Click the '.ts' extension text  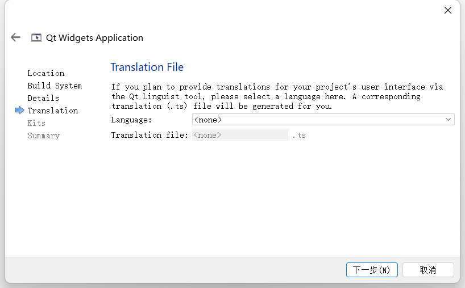tap(299, 135)
